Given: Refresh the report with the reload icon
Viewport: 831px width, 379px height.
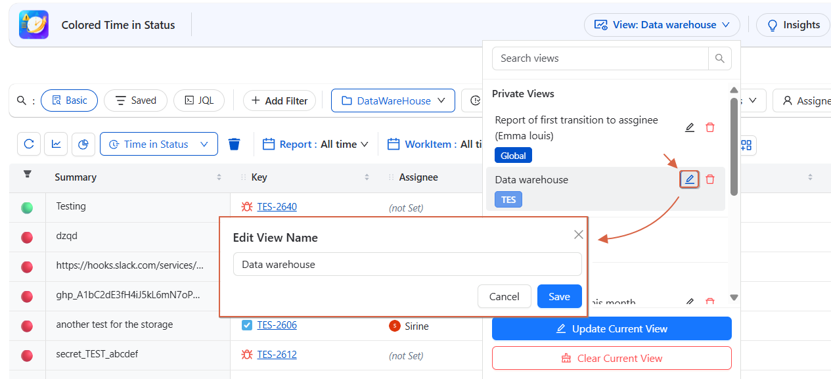Looking at the screenshot, I should pyautogui.click(x=29, y=144).
